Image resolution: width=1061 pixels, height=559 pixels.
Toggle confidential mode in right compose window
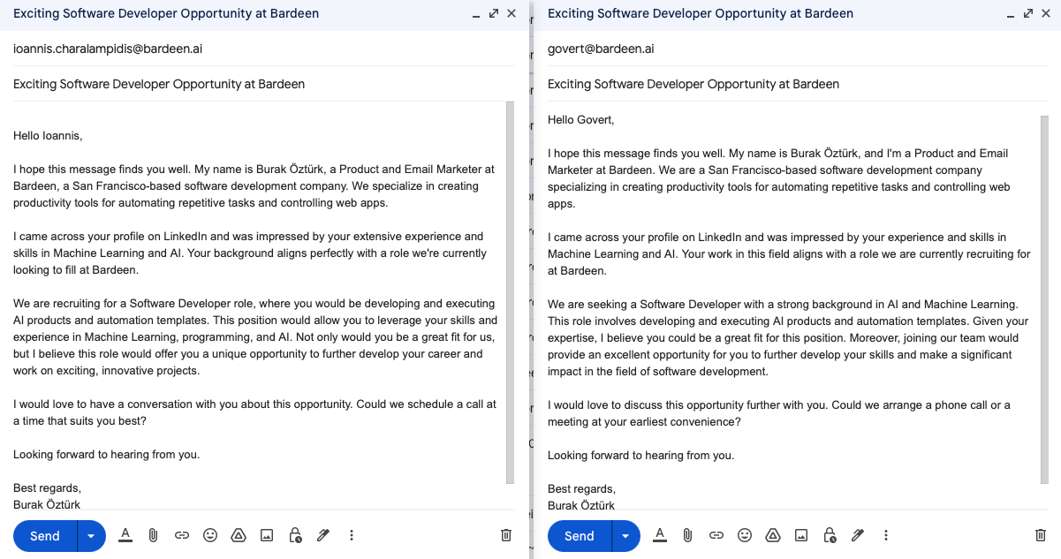pos(830,535)
